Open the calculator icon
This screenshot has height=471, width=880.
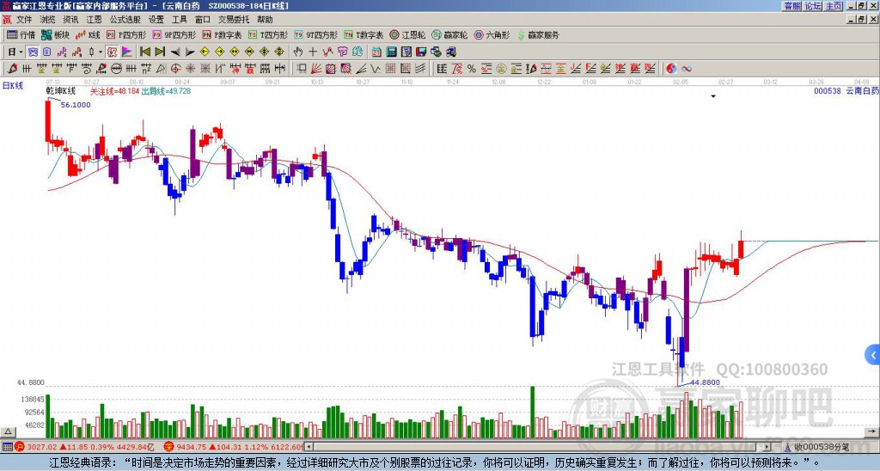(x=391, y=52)
